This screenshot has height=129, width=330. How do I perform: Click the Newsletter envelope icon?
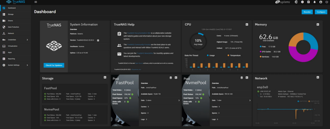[119, 54]
